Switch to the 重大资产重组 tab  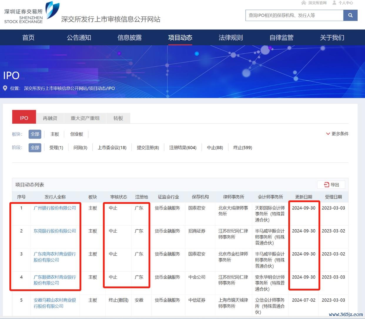tap(85, 118)
